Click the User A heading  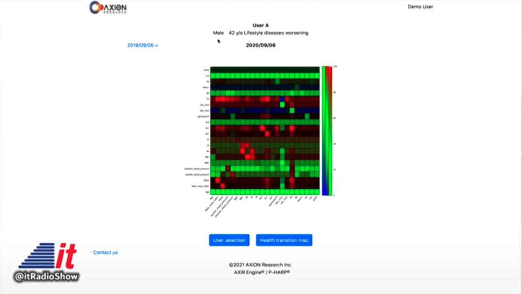[261, 25]
